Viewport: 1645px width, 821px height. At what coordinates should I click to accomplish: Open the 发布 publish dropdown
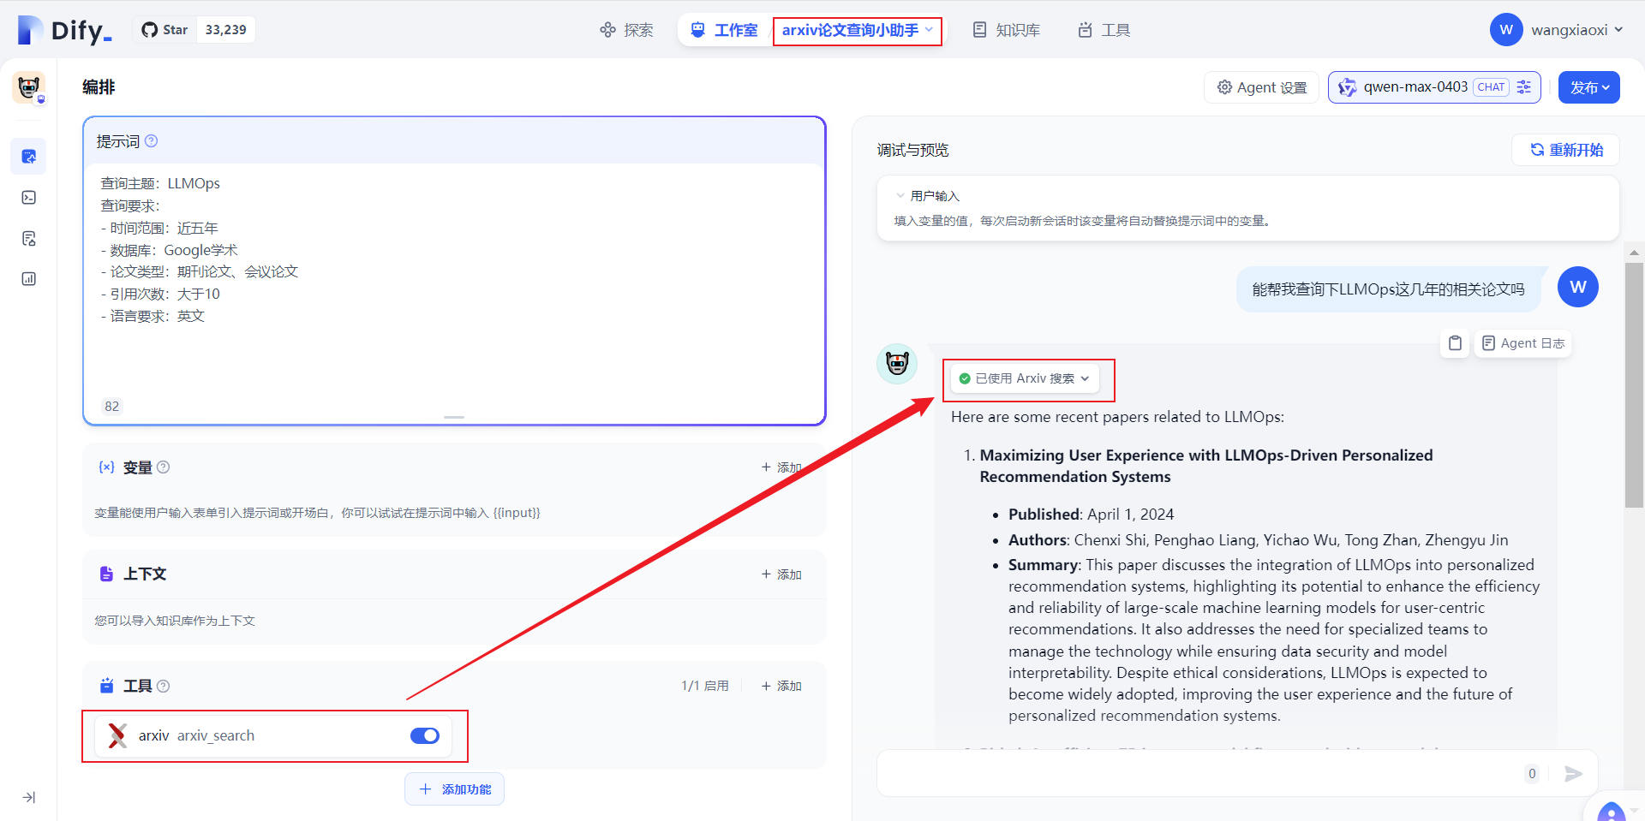[x=1588, y=87]
